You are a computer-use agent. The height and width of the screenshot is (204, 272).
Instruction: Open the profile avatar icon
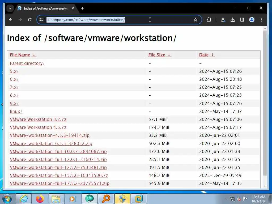pos(252,20)
